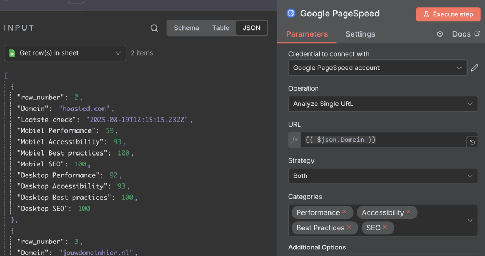This screenshot has height=256, width=485.
Task: Click the Google PageSpeed node logo icon
Action: 291,13
